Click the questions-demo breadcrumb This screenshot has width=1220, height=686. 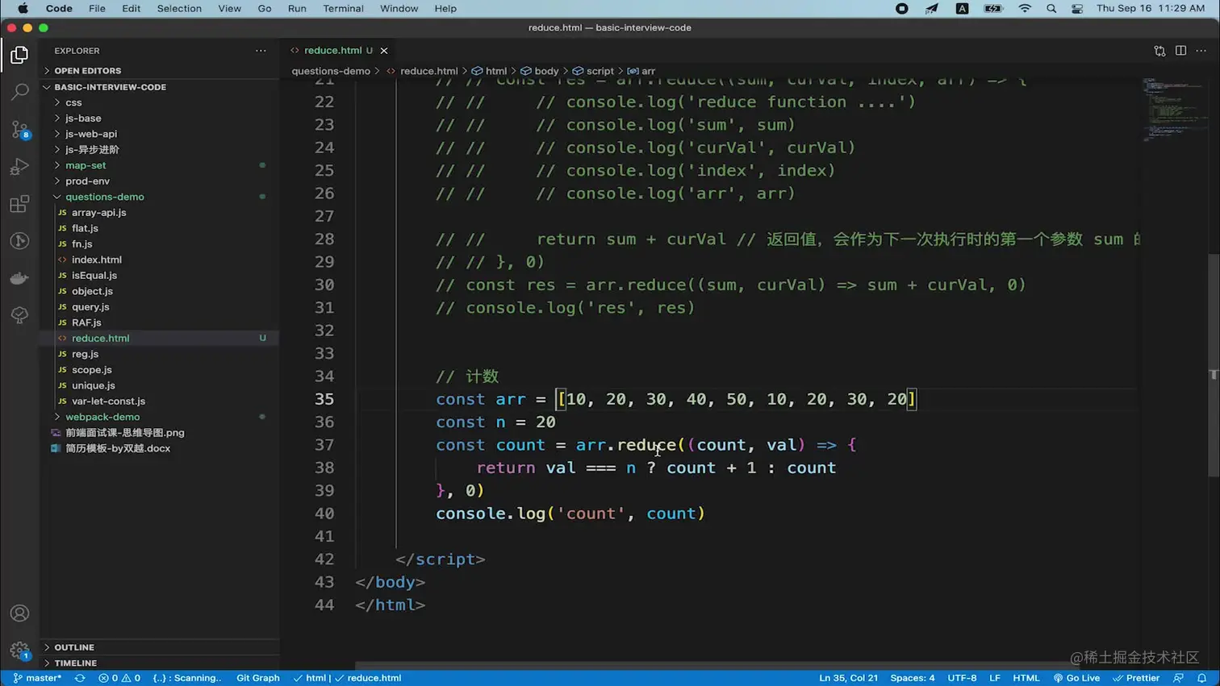(331, 71)
